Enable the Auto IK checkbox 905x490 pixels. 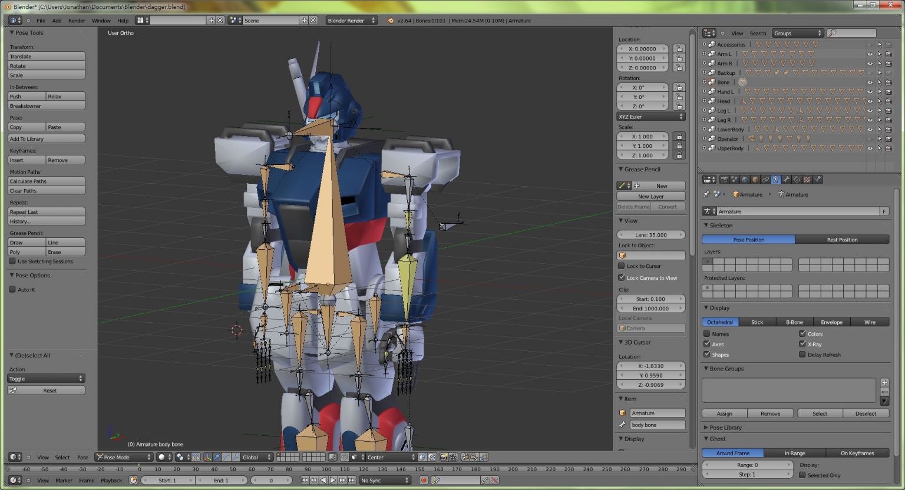pos(12,289)
